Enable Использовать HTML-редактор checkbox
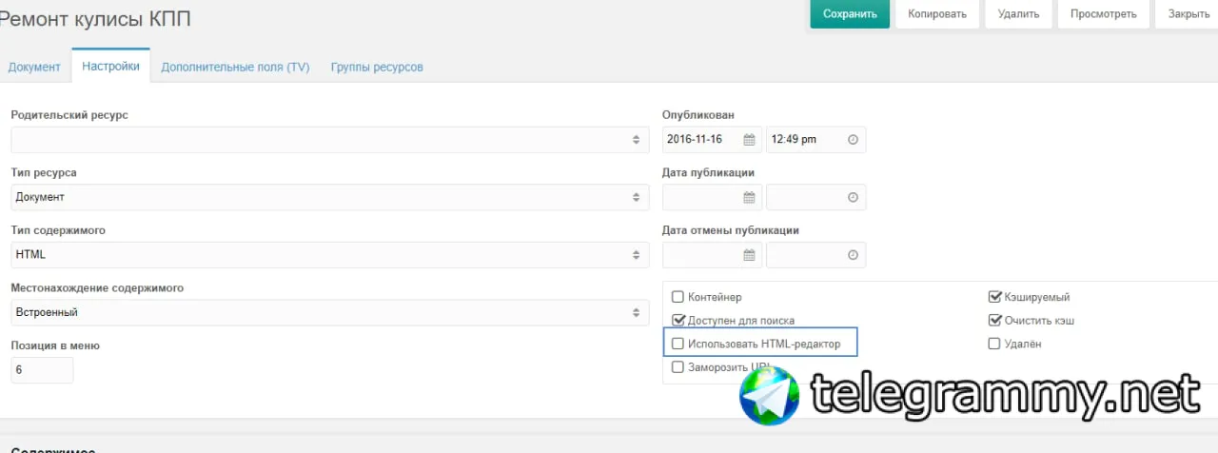 [x=678, y=344]
